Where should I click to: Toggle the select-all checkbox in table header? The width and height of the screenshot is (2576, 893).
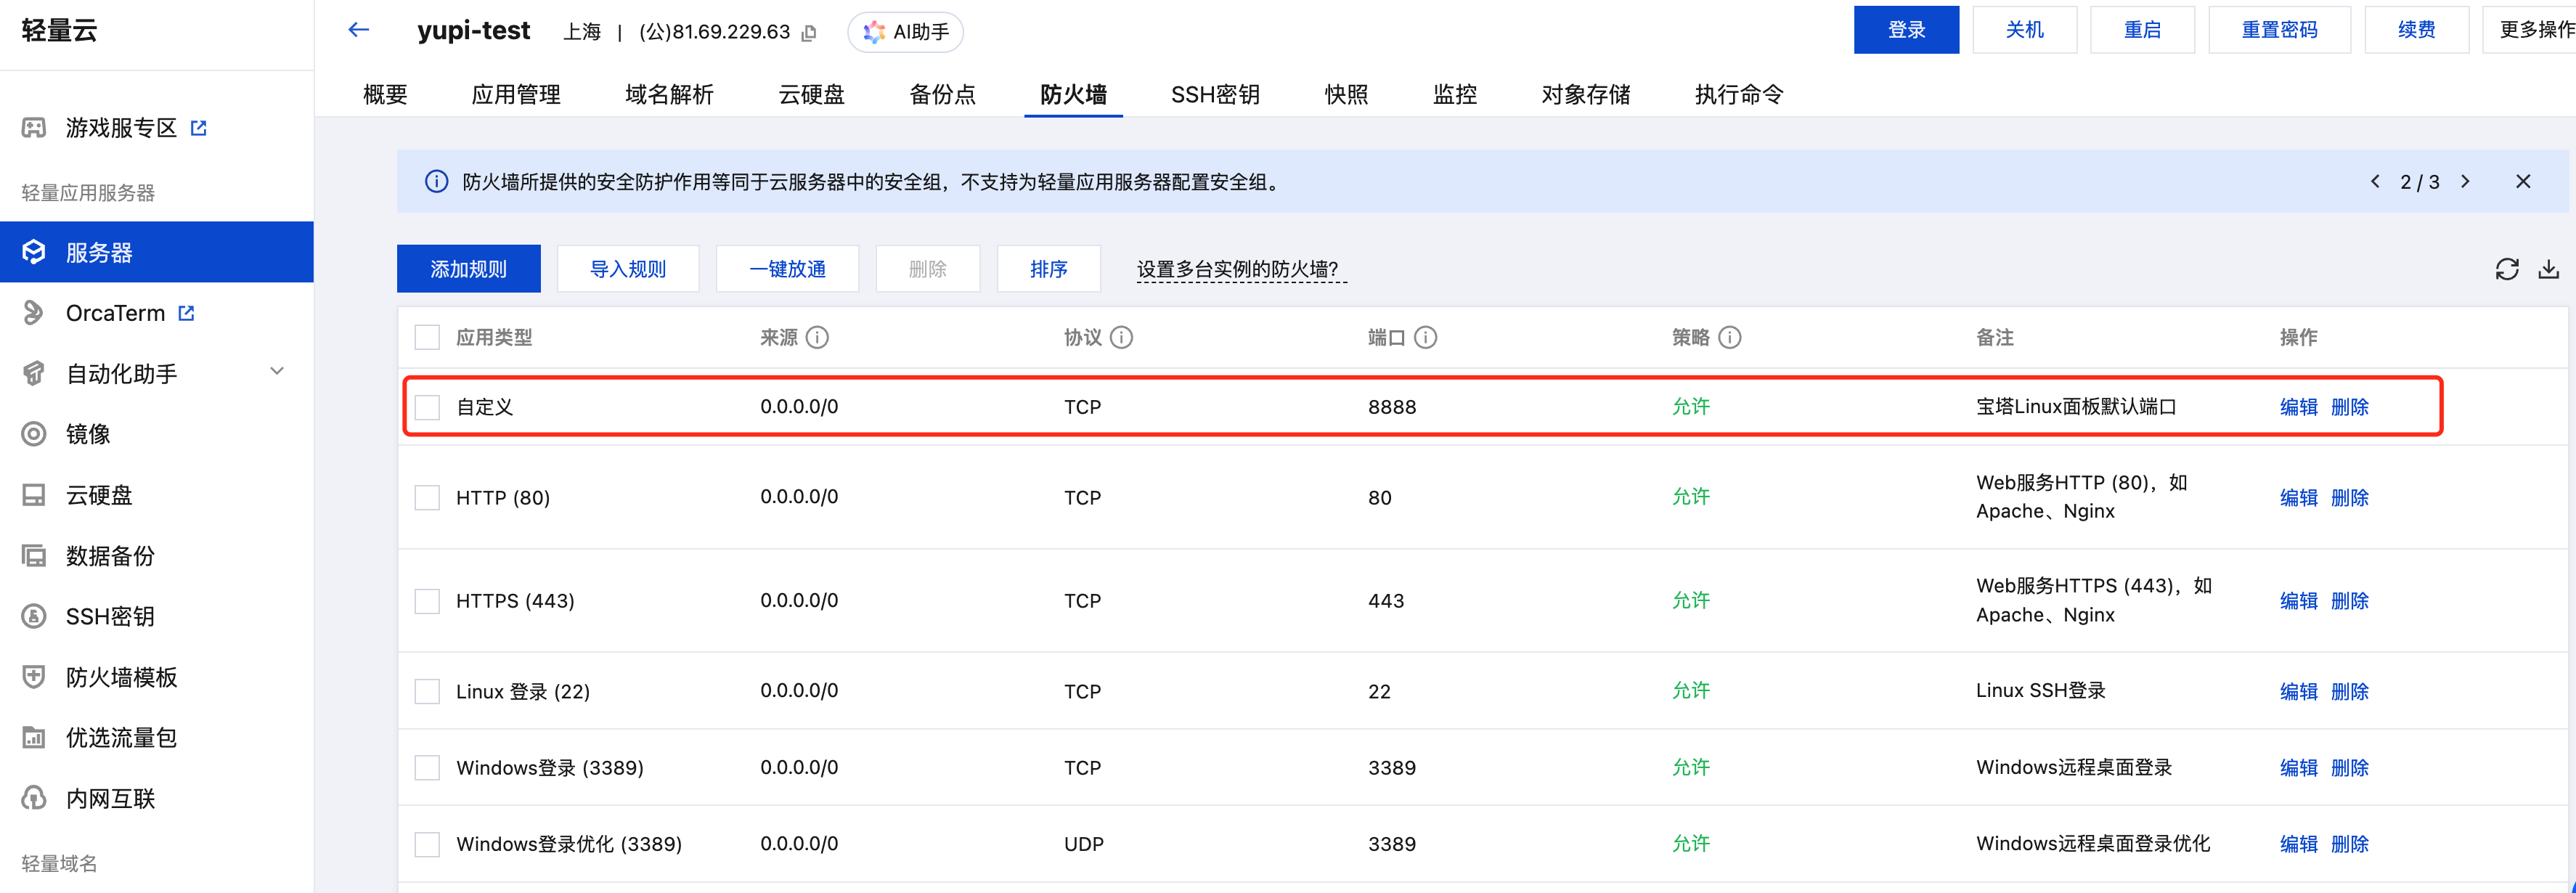tap(427, 338)
